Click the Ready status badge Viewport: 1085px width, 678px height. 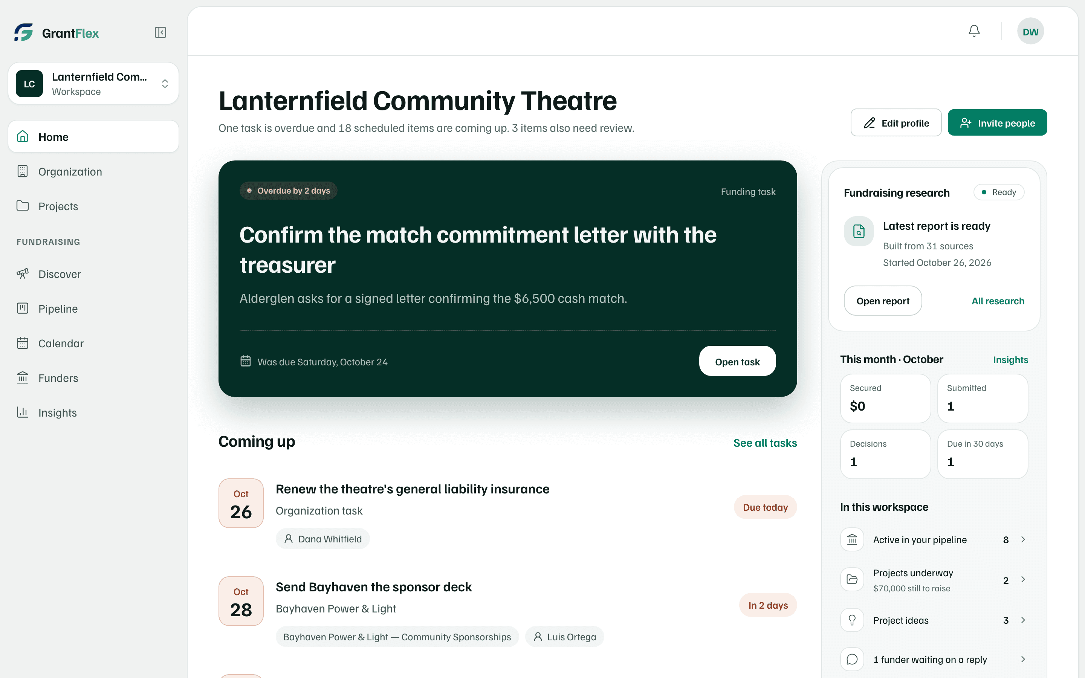(x=999, y=192)
